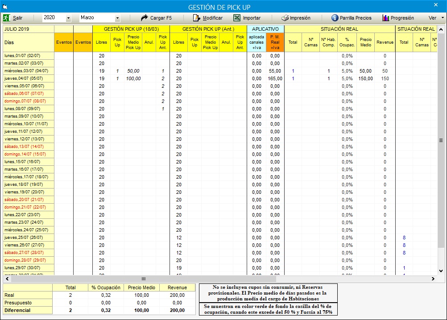Click the Días column header
The height and width of the screenshot is (320, 447).
29,42
